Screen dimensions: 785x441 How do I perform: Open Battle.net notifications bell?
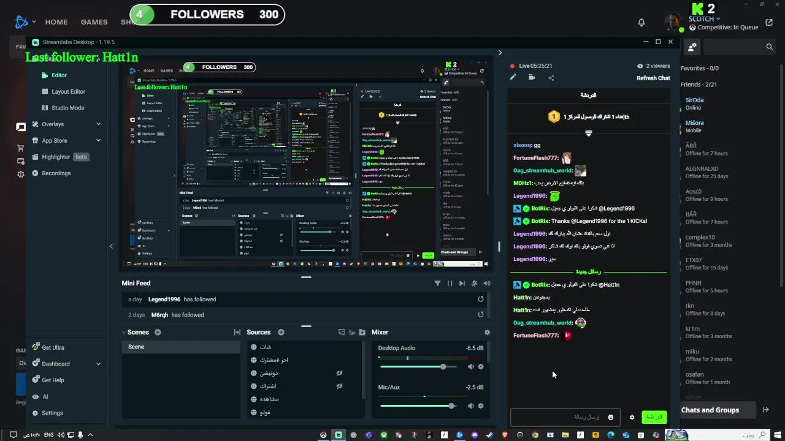pyautogui.click(x=641, y=23)
